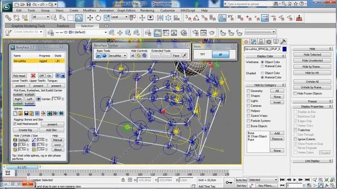The height and width of the screenshot is (189, 337).
Task: Open the Hierarchy command panel tab
Action: tap(261, 42)
